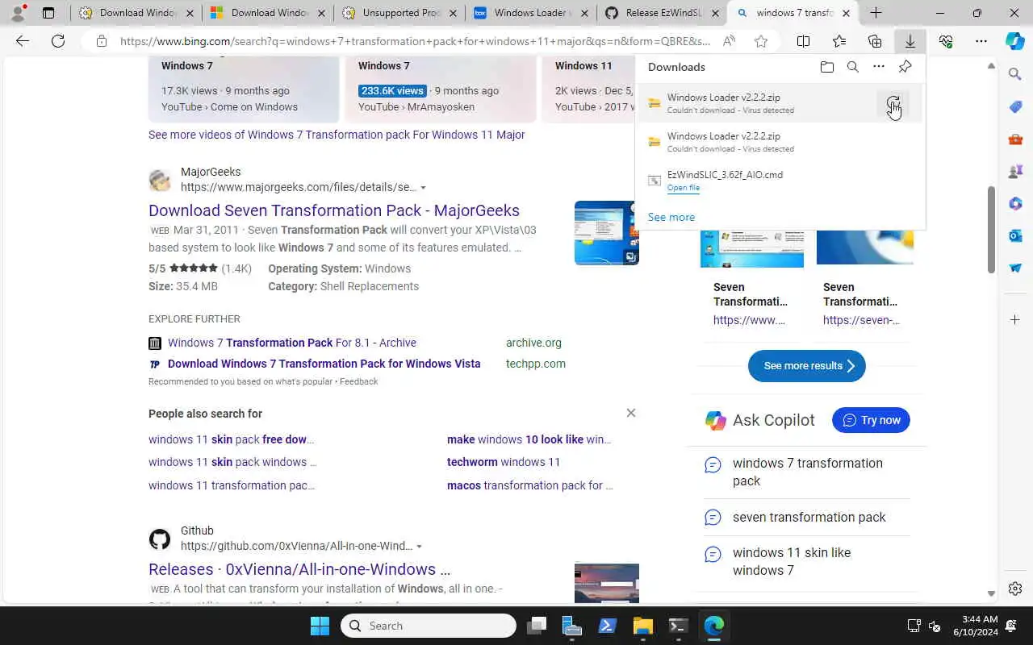Open sidebar Games icon
This screenshot has width=1033, height=645.
coord(1015,171)
